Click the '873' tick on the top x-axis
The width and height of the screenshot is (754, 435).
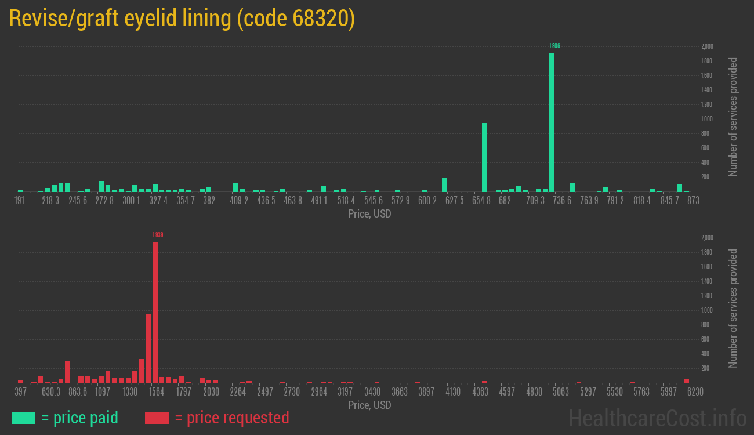coord(693,201)
